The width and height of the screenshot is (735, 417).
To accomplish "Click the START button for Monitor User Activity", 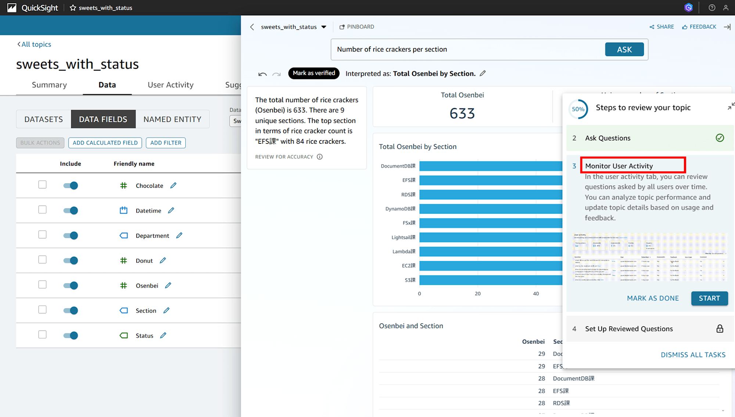I will (x=709, y=298).
